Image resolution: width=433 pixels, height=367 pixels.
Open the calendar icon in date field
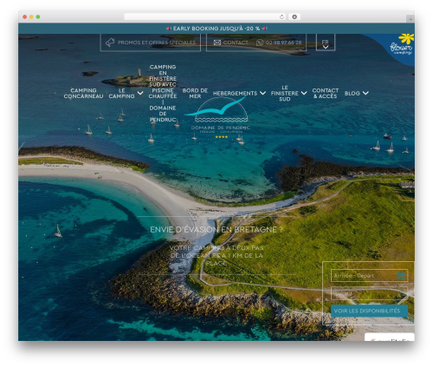coord(401,276)
